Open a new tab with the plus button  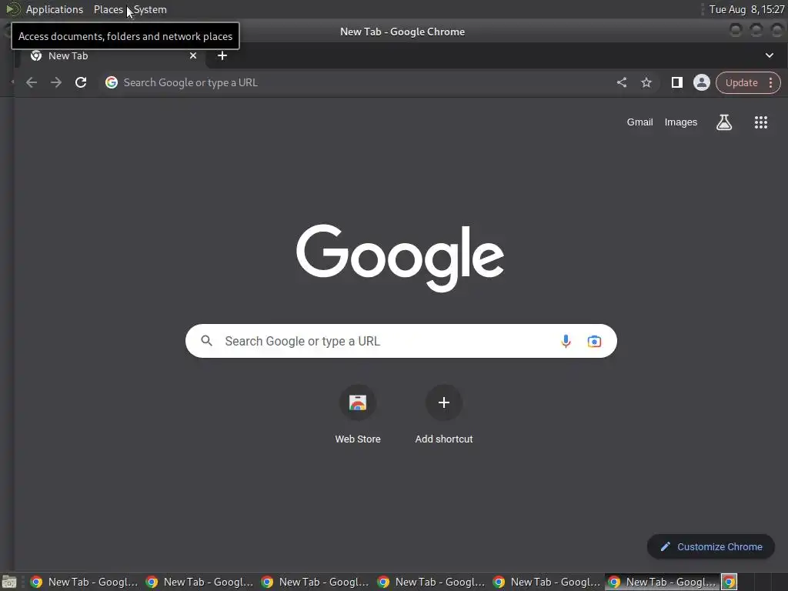pos(222,55)
